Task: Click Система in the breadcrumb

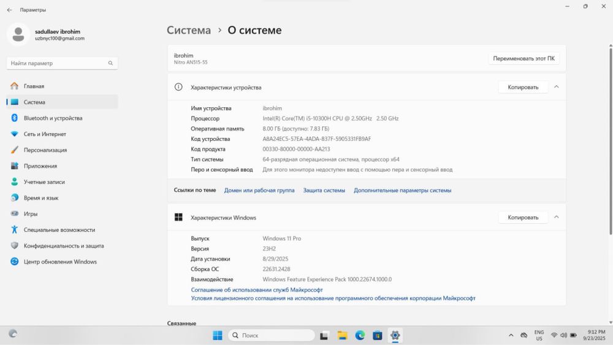Action: tap(189, 30)
